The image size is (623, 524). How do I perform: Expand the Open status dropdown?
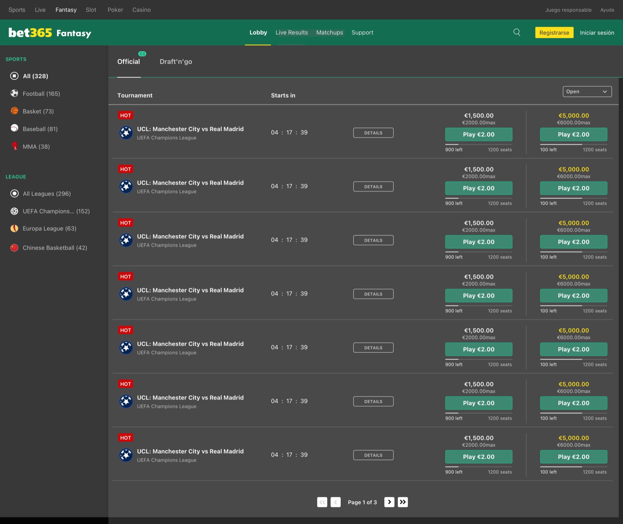pos(587,91)
